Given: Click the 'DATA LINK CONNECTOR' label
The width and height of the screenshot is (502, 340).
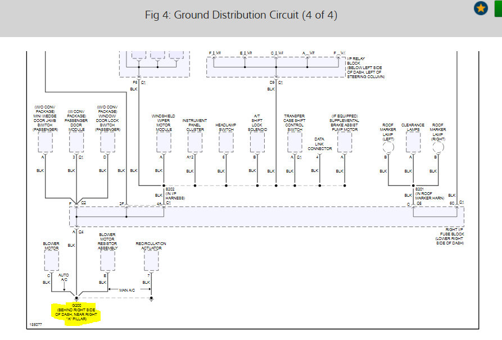Looking at the screenshot, I should pos(319,144).
